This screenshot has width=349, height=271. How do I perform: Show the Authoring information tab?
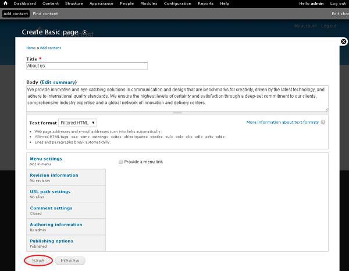(x=56, y=224)
